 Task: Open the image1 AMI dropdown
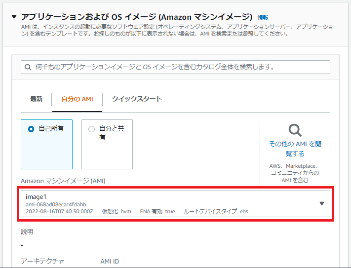168,203
